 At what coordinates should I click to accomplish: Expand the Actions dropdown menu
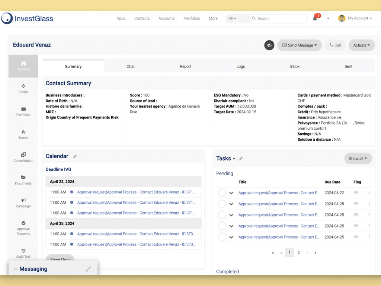tap(362, 45)
